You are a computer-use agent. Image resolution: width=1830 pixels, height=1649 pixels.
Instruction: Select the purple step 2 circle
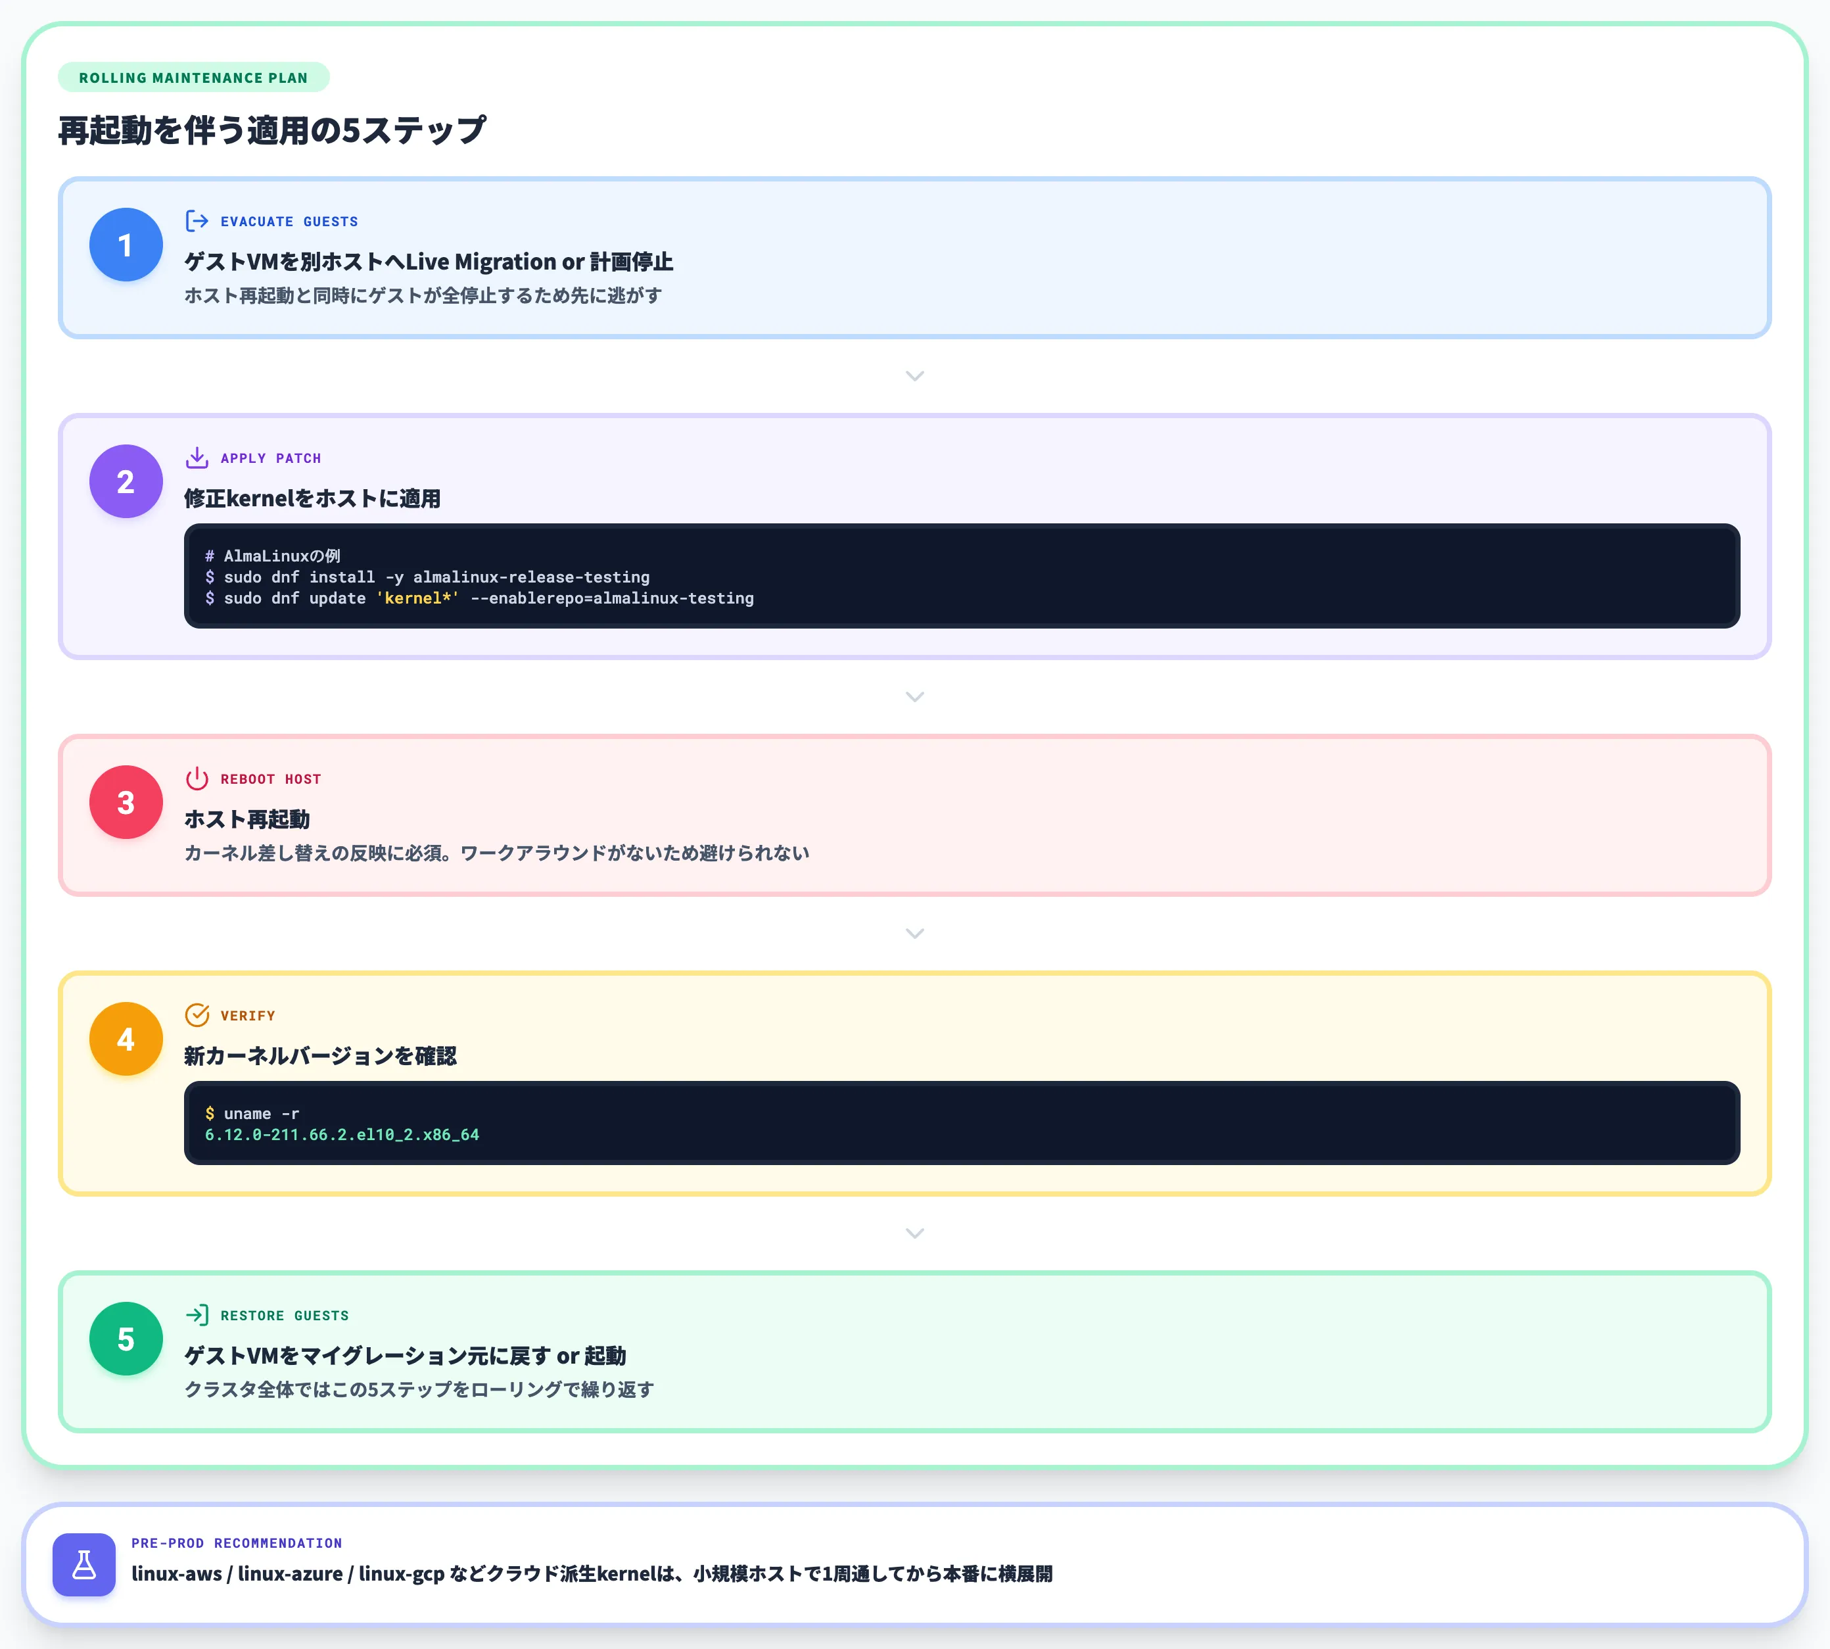126,481
